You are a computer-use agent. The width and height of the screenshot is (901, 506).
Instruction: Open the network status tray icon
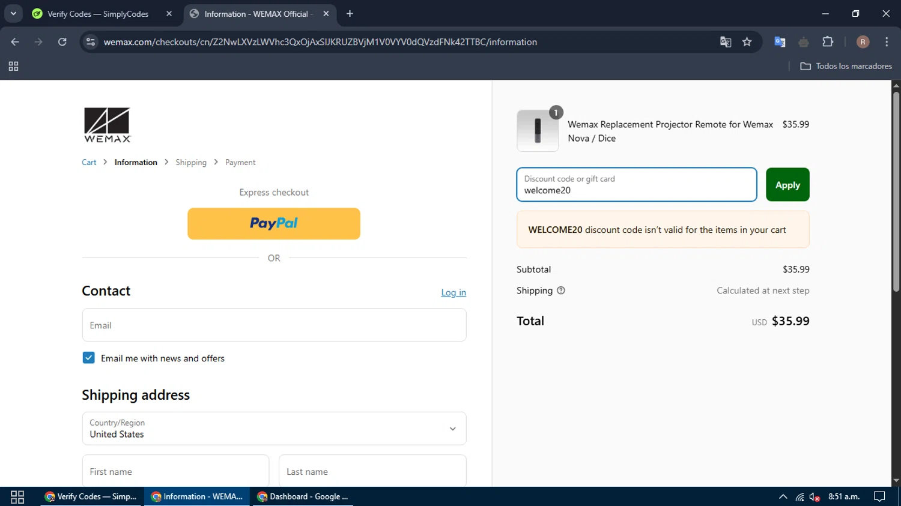coord(799,496)
